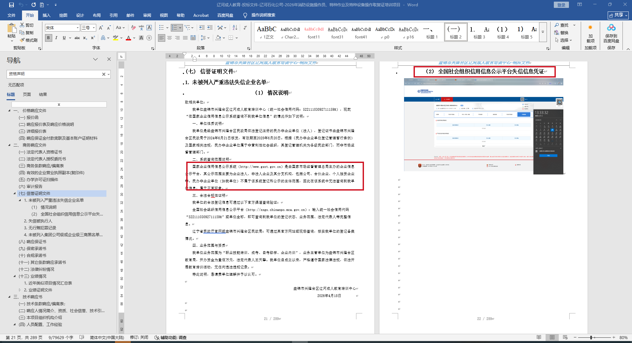This screenshot has width=632, height=343.
Task: Toggle bold formatting
Action: pos(49,38)
